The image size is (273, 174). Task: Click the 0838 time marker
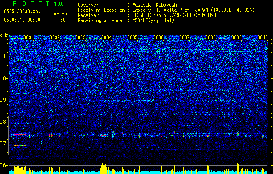pos(211,37)
